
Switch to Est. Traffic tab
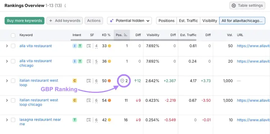click(x=188, y=20)
